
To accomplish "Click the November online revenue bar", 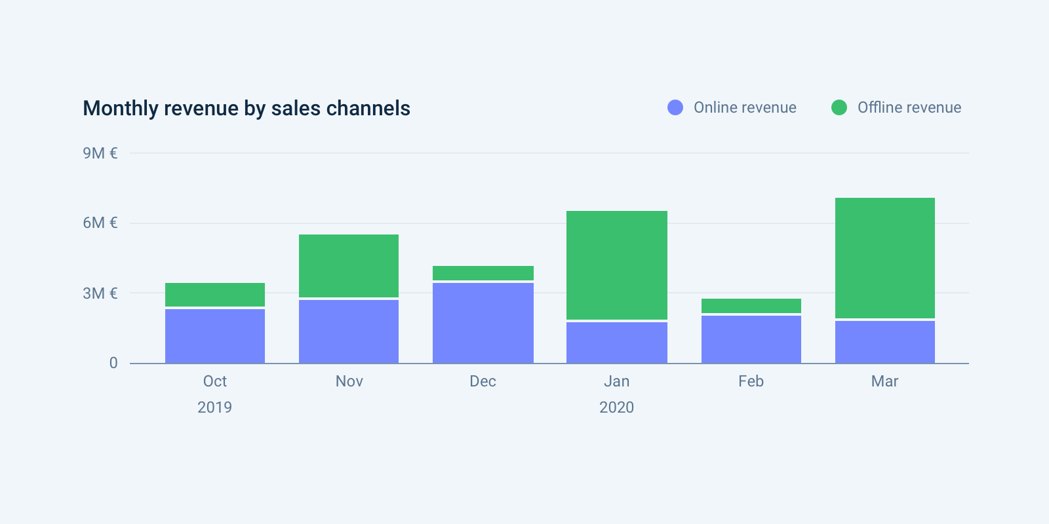I will point(349,331).
